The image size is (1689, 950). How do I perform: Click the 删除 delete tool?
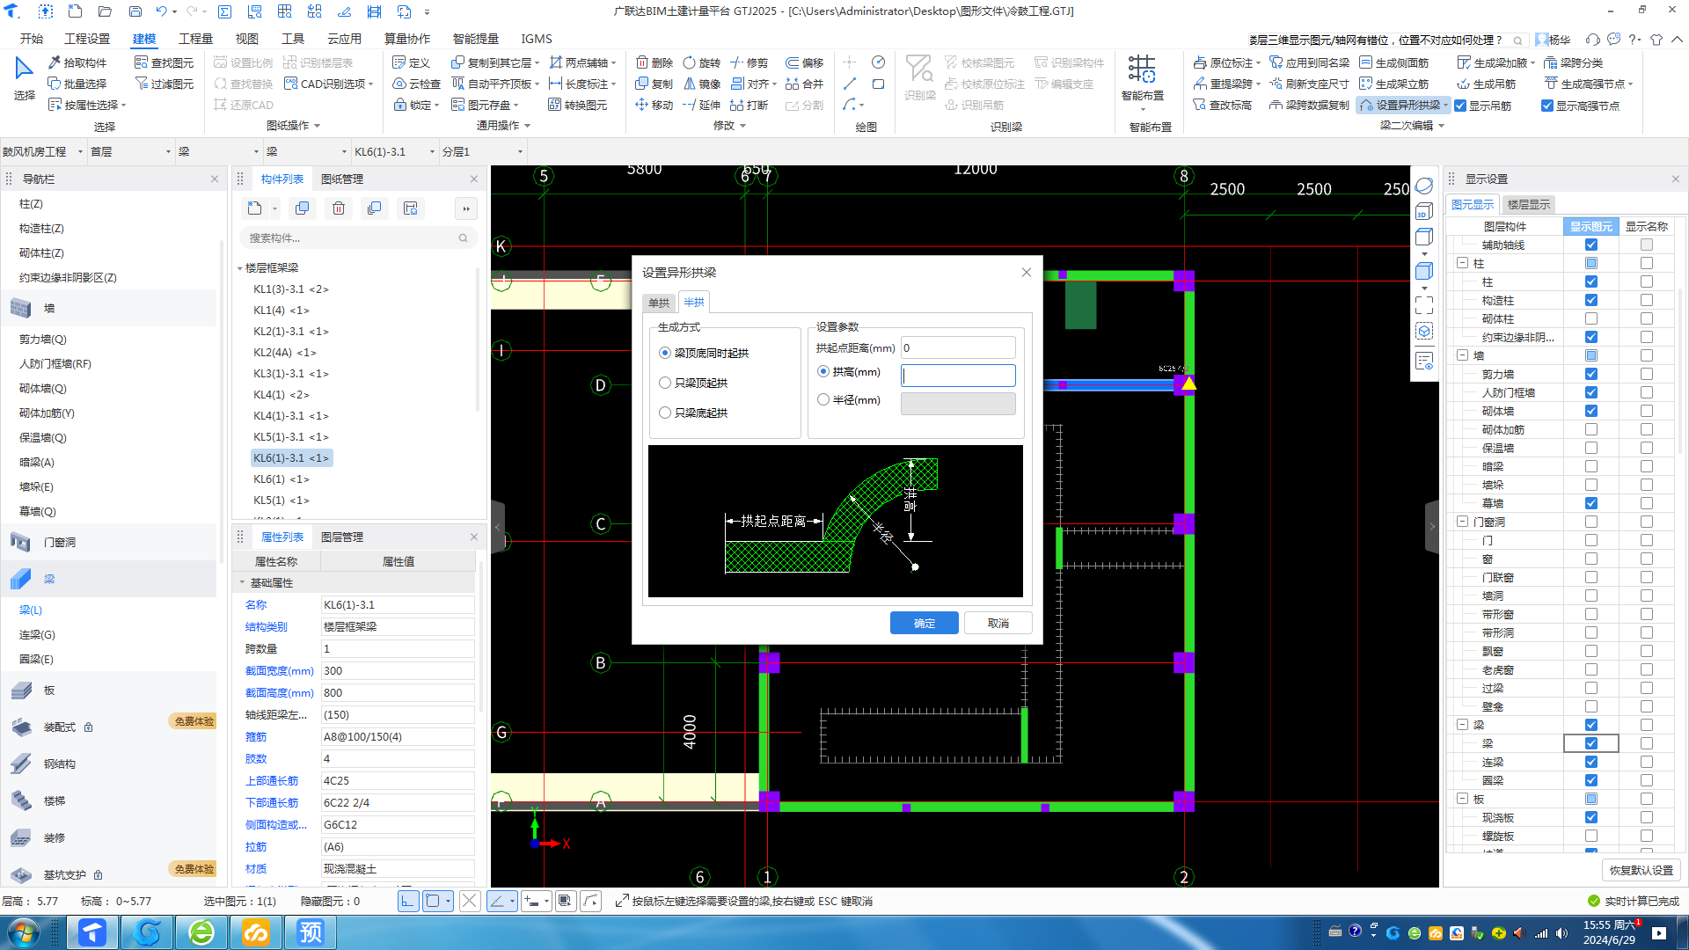(x=654, y=62)
